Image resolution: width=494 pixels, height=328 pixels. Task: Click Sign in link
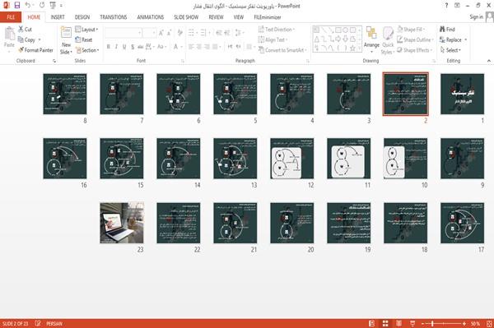coord(476,16)
